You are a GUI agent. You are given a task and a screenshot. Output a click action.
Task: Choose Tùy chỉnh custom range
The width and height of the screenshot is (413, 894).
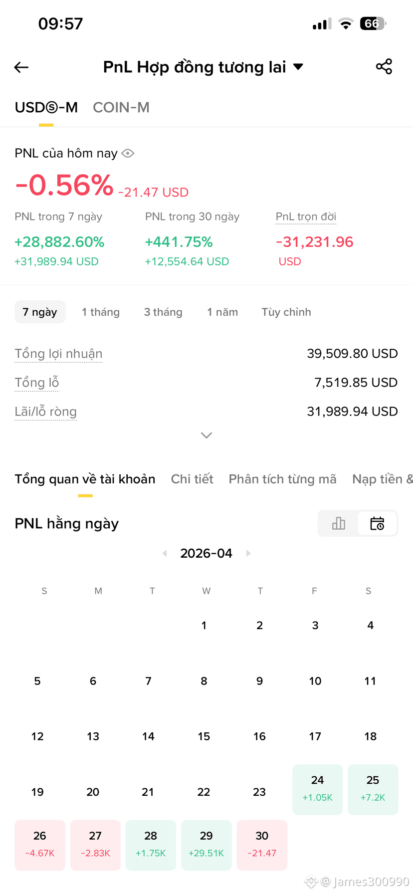click(x=286, y=312)
